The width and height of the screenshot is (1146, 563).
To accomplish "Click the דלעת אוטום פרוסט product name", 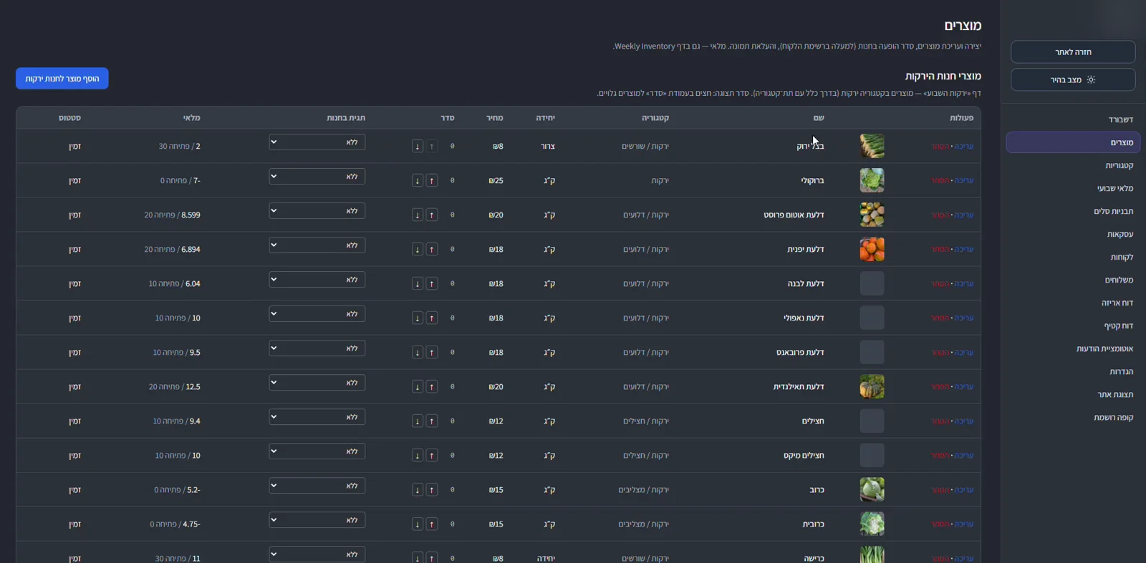I will (794, 215).
